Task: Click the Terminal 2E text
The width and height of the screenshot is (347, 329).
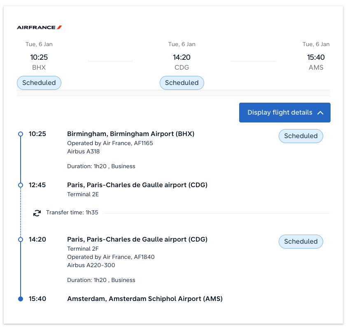Action: 83,194
